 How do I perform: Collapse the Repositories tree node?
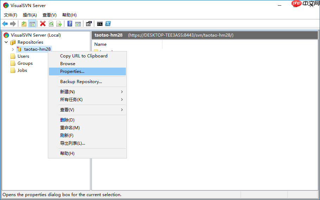coord(6,42)
